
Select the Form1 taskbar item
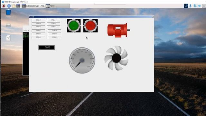58,6
